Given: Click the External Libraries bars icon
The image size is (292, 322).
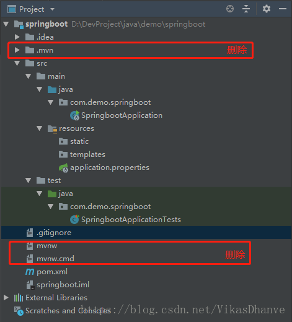Looking at the screenshot, I should [x=19, y=298].
